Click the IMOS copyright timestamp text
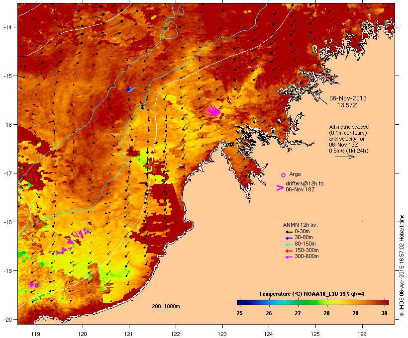This screenshot has height=338, width=408. (x=402, y=265)
